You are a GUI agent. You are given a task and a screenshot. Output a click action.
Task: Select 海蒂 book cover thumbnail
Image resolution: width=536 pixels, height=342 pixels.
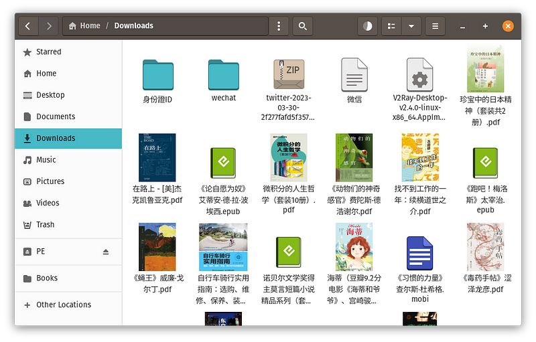coord(354,247)
